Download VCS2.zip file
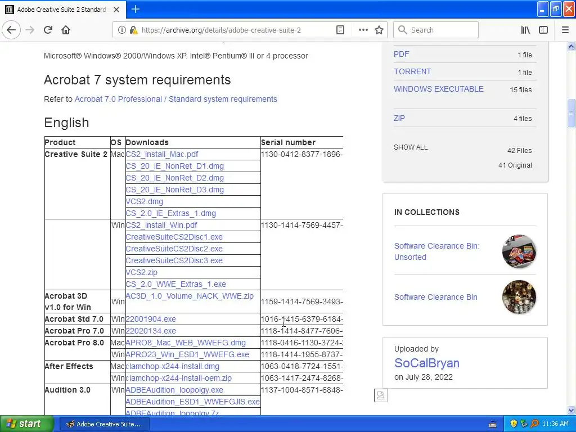This screenshot has width=576, height=432. click(141, 272)
